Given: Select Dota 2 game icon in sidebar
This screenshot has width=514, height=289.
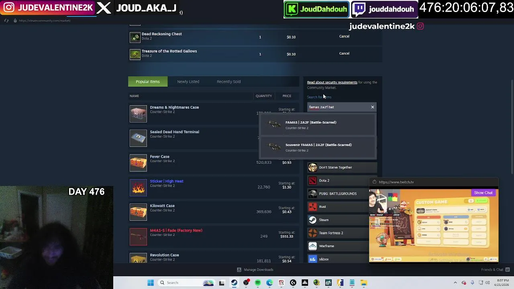Looking at the screenshot, I should (x=312, y=181).
